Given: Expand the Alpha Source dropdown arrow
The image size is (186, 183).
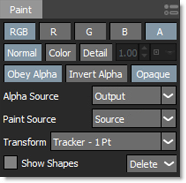Looking at the screenshot, I should point(168,96).
